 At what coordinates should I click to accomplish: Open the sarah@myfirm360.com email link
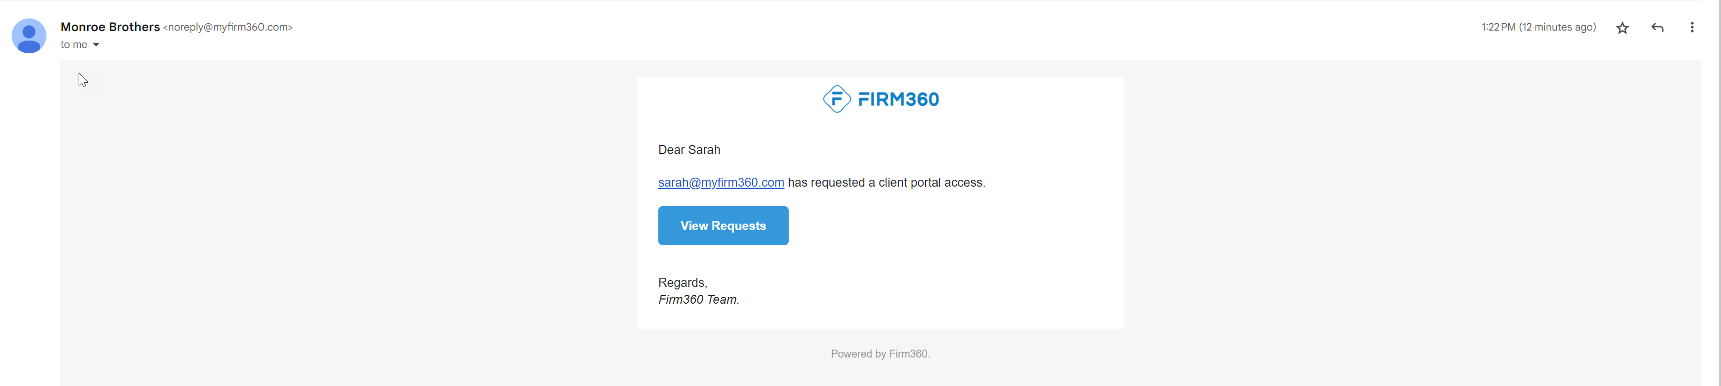click(x=721, y=183)
